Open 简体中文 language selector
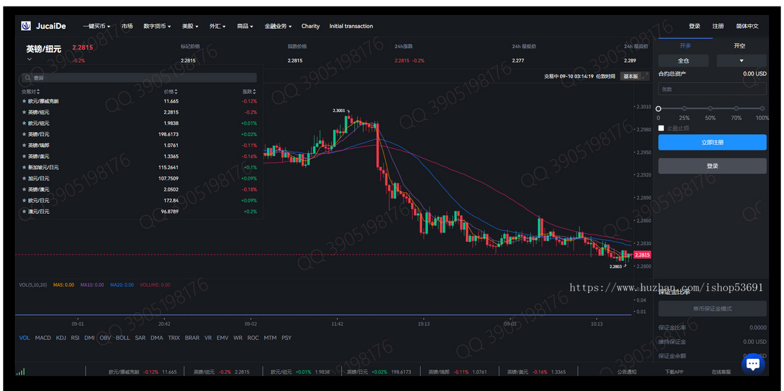 747,26
